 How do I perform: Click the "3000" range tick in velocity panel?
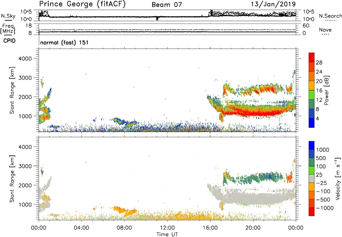(x=25, y=166)
